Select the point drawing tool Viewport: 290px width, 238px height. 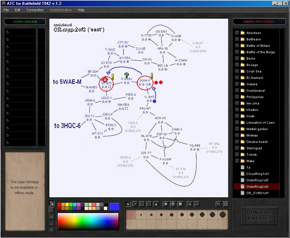click(128, 204)
